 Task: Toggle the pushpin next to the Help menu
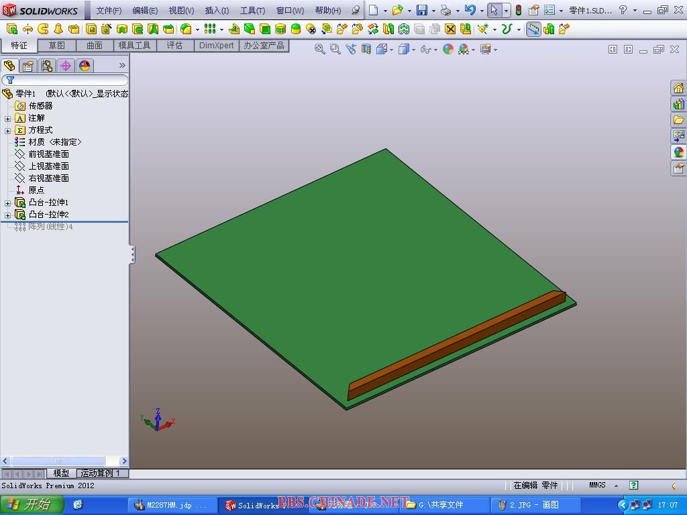356,10
